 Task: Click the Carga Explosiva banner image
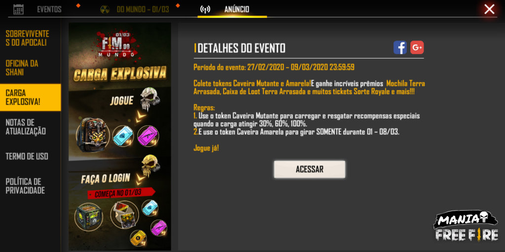(120, 137)
